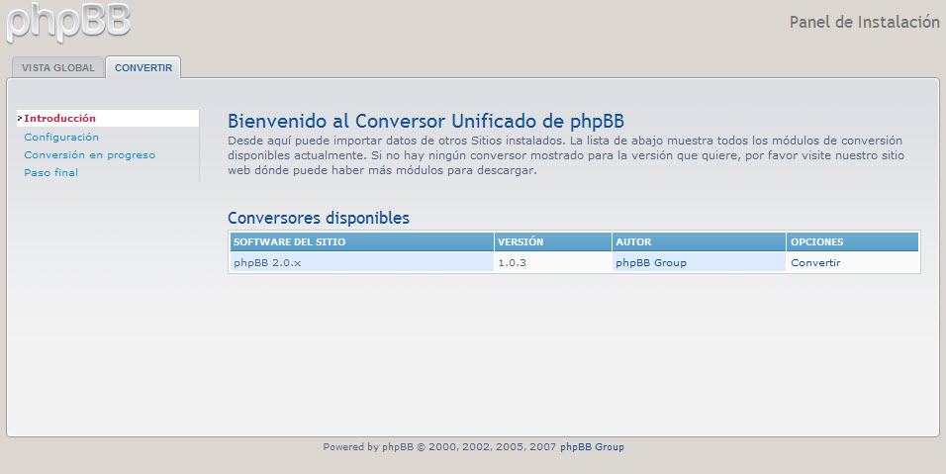Click version 1.0.3 table cell

click(x=514, y=263)
